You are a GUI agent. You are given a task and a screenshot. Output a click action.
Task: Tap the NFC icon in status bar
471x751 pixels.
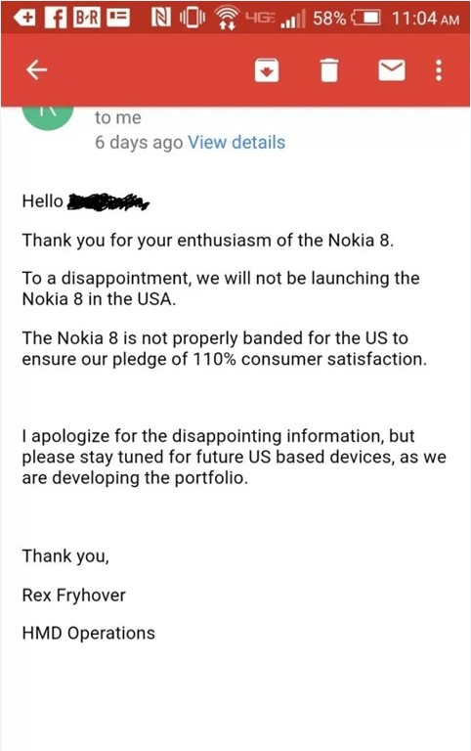coord(161,18)
